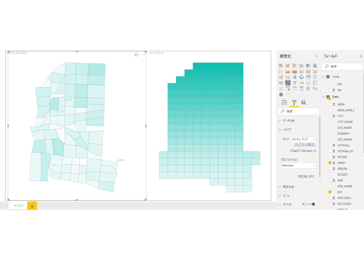Select the slicer visual
This screenshot has width=364, height=260.
(288, 89)
